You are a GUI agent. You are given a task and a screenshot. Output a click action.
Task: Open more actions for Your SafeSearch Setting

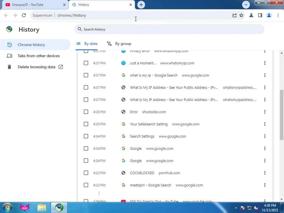265,124
